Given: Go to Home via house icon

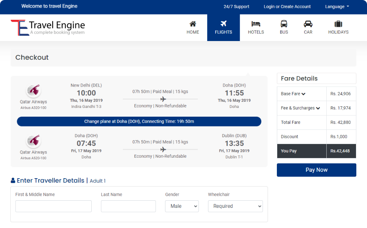Looking at the screenshot, I should (x=193, y=24).
